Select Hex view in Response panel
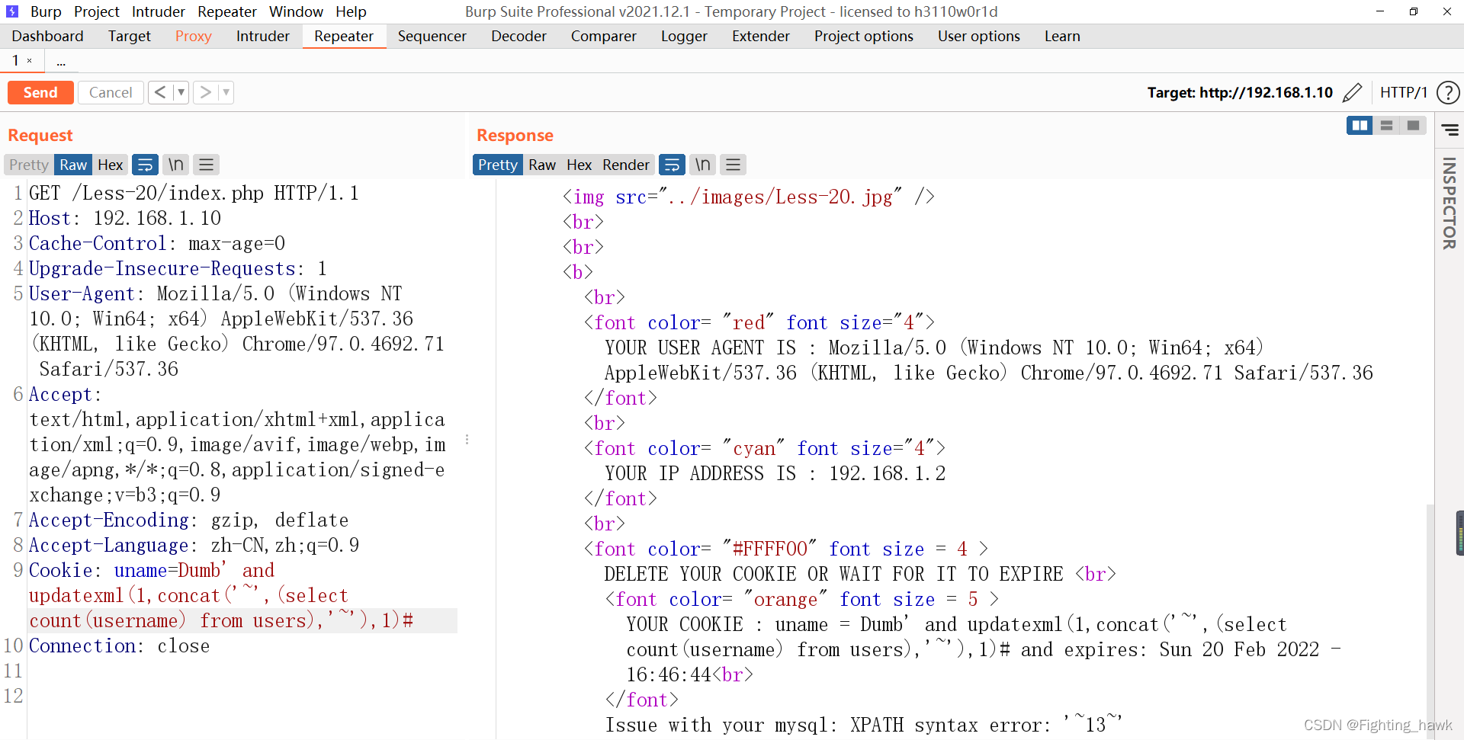The image size is (1464, 740). [x=579, y=165]
